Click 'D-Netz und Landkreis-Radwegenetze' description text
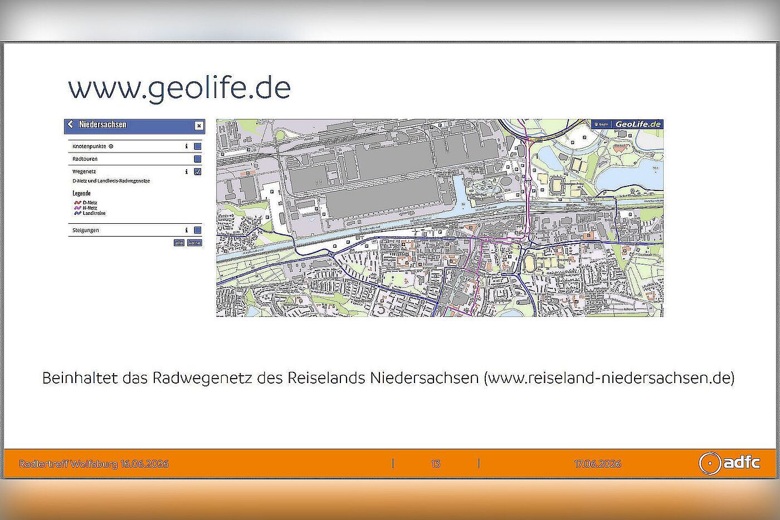 (x=111, y=181)
